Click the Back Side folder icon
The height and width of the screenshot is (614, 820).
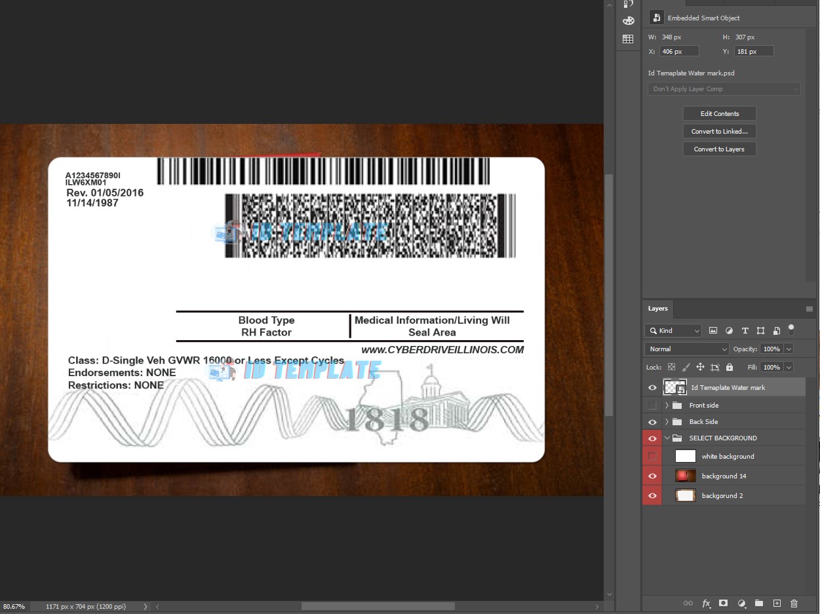pyautogui.click(x=678, y=422)
